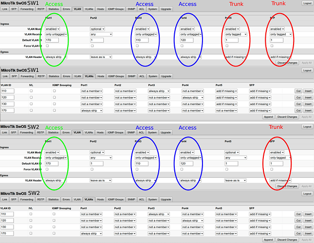Enable IGMP Snooping for VLAN 170 in SW1 table

point(54,110)
